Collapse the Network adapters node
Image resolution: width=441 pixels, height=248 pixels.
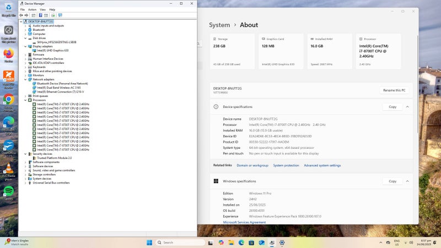point(25,79)
